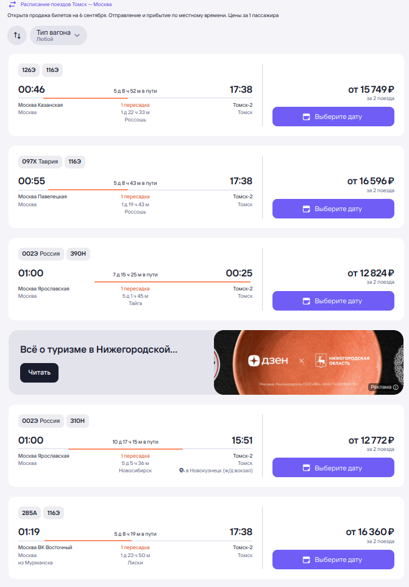Click Выберите дату for the 16 360 ₽ route
Image resolution: width=409 pixels, height=587 pixels.
coord(333,560)
